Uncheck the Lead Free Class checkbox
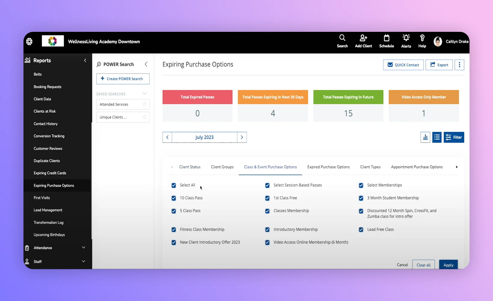493x301 pixels. 361,230
